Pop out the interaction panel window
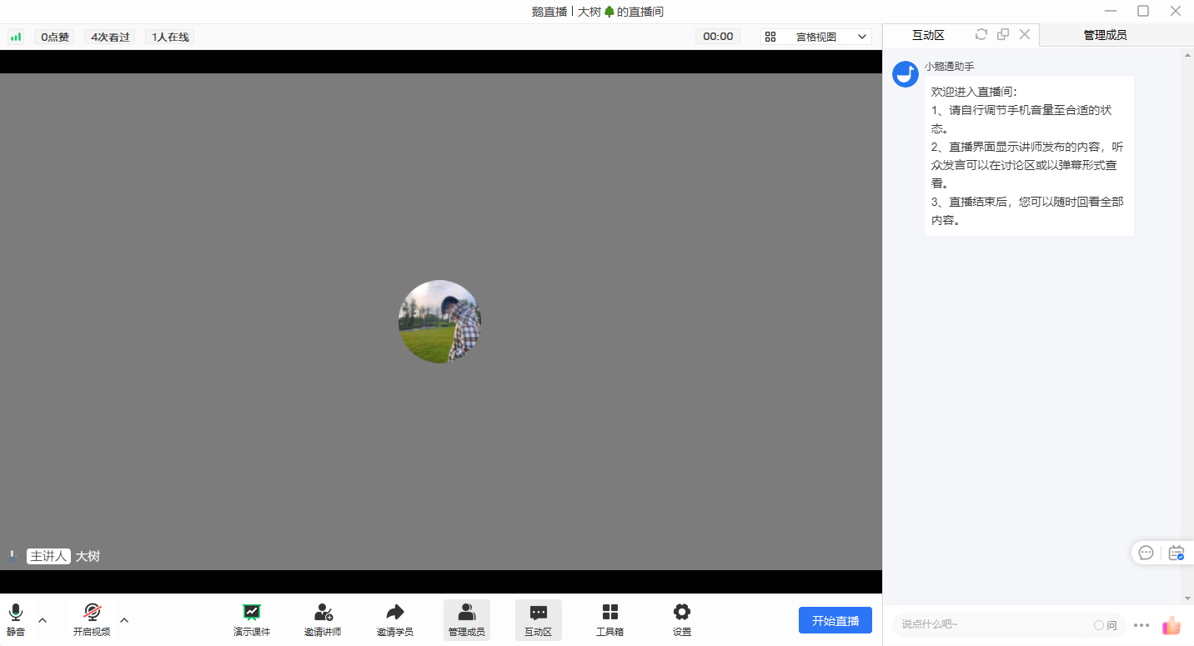The width and height of the screenshot is (1194, 646). point(1003,34)
